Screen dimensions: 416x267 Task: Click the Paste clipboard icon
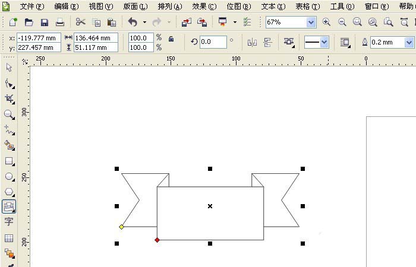tap(112, 23)
